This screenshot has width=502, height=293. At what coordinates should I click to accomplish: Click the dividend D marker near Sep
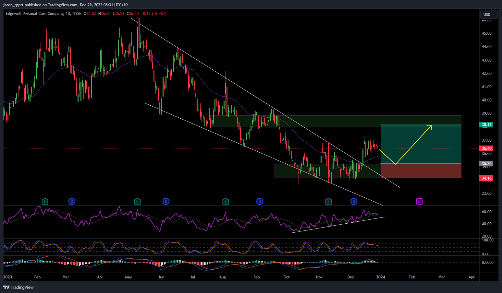click(x=260, y=202)
